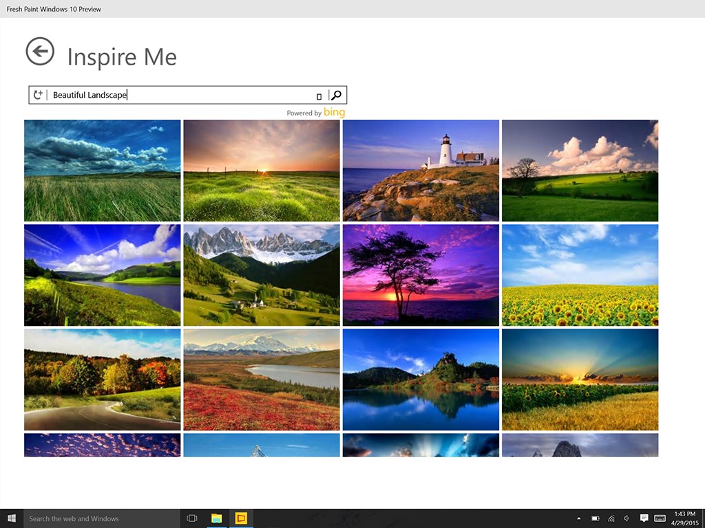Click the refresh suggestions icon in search bar
Image resolution: width=705 pixels, height=528 pixels.
click(x=39, y=95)
